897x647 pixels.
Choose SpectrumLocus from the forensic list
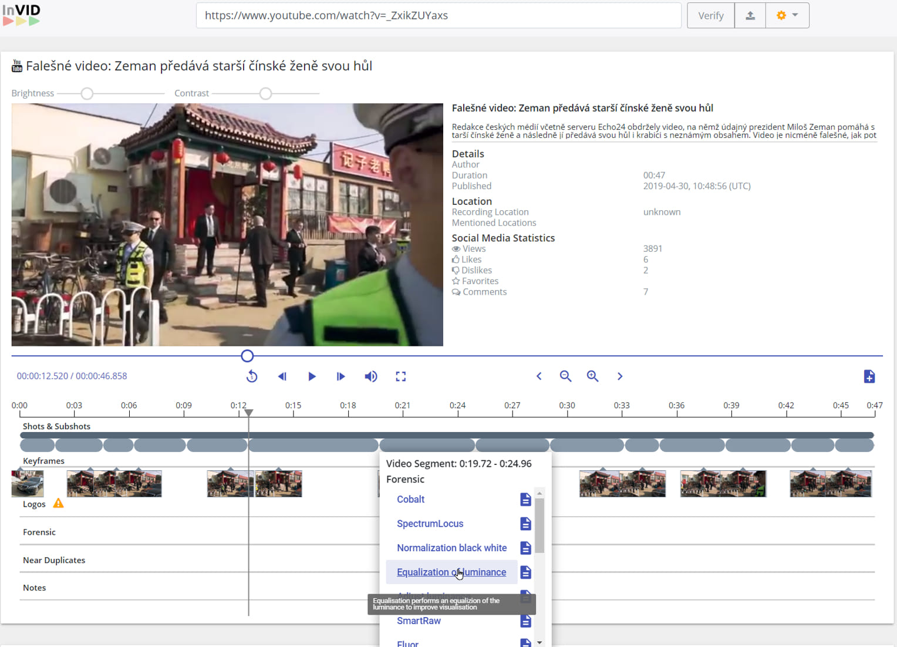(x=430, y=524)
